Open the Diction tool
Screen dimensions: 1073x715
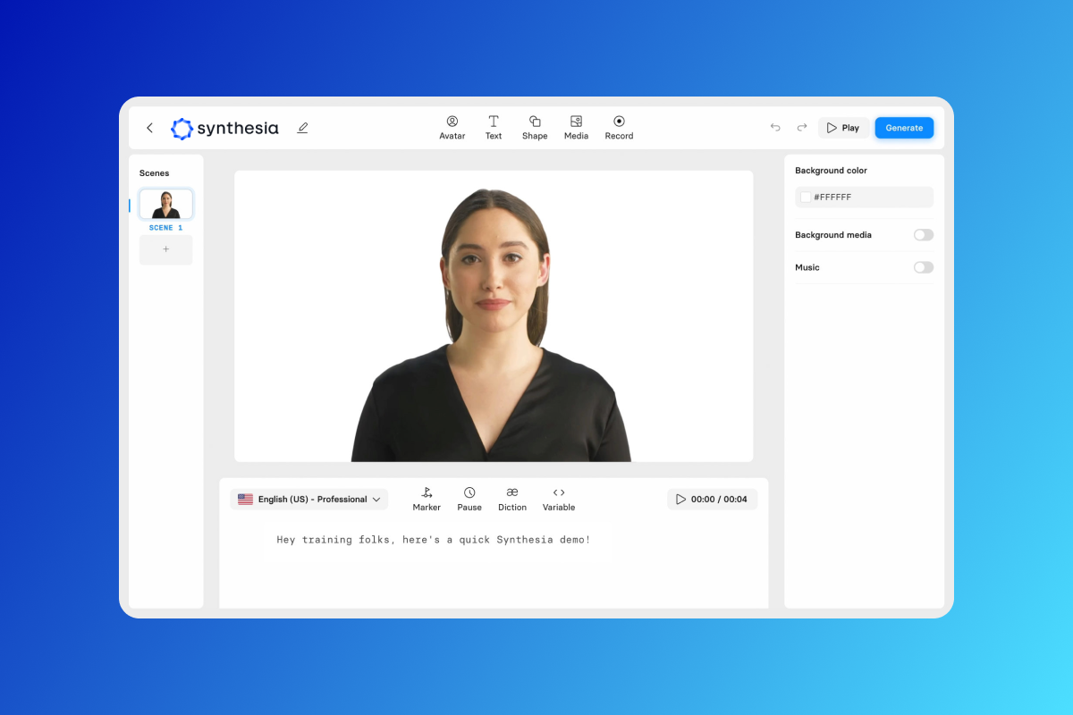click(512, 499)
